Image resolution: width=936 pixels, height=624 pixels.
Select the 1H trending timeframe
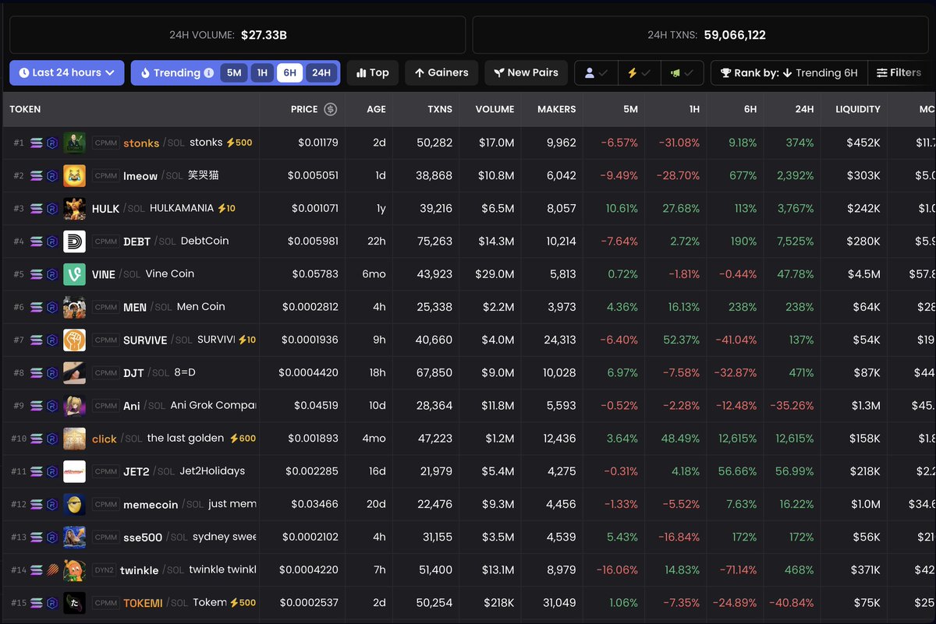click(262, 72)
